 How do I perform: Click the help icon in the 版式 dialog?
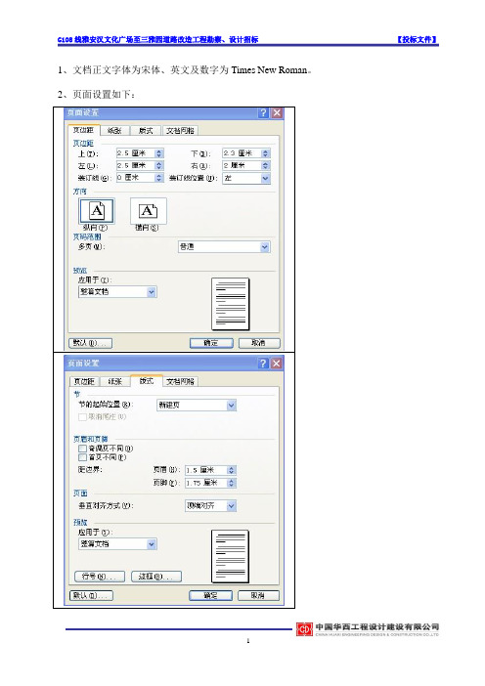click(263, 364)
